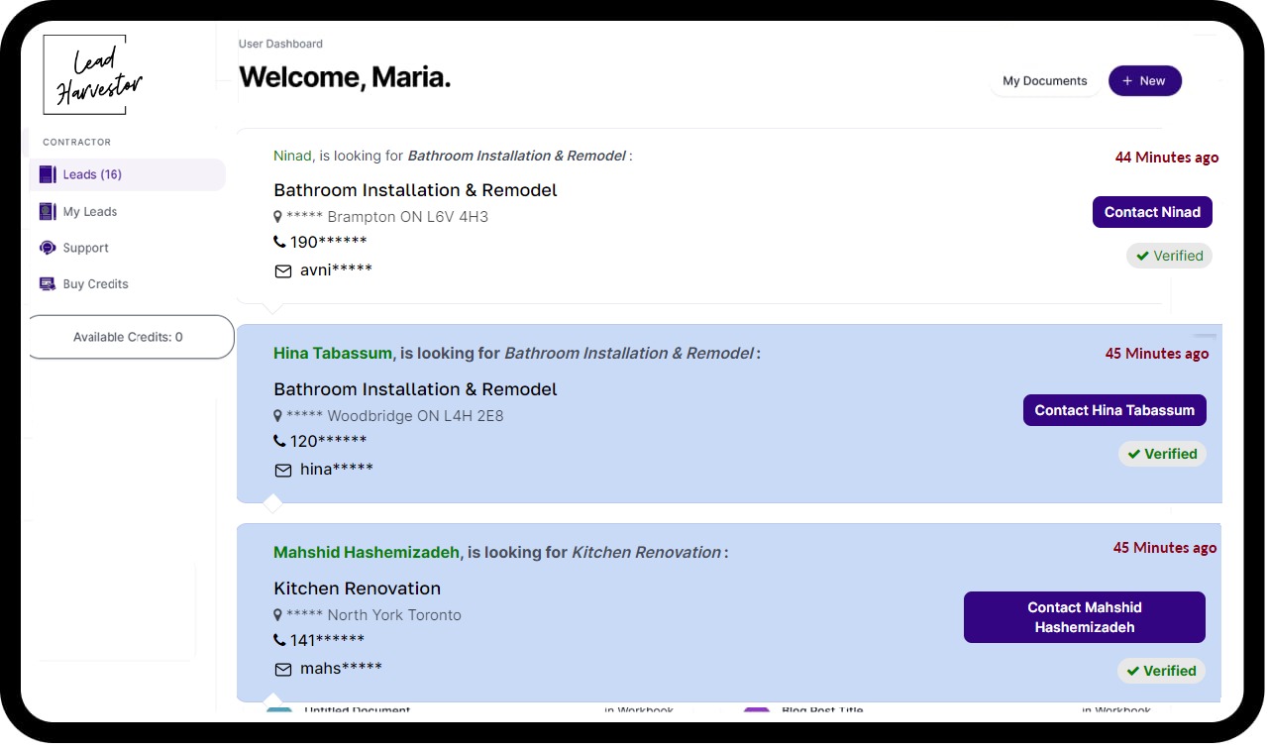This screenshot has height=750, width=1268.
Task: Click the My Leads sidebar icon
Action: point(48,211)
